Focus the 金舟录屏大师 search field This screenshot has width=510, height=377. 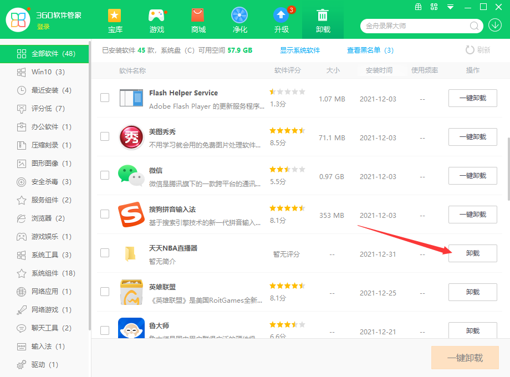tap(416, 26)
